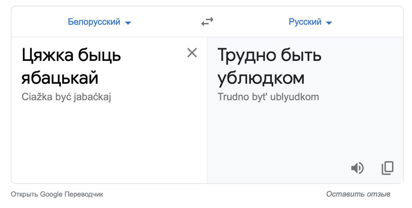
Task: Click the transliteration 'Trudno byt' ublyudkom'
Action: click(x=268, y=97)
